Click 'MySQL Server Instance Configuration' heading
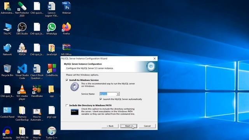249x140 pixels. [83, 64]
